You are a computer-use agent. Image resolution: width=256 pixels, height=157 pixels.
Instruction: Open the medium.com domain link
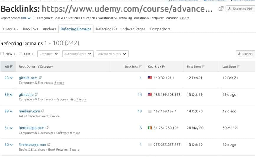[29, 111]
